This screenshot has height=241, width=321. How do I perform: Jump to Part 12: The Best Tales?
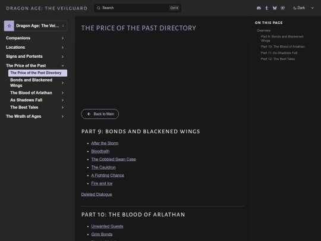(x=278, y=59)
